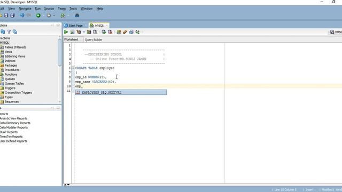The width and height of the screenshot is (342, 192).
Task: Click the Run Script icon
Action: 72,32
